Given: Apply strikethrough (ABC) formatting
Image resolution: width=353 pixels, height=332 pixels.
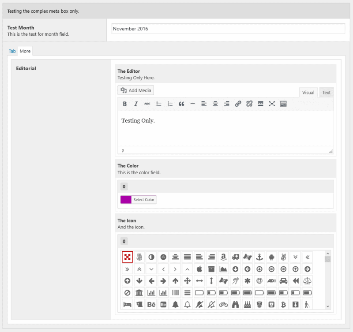Looking at the screenshot, I should tap(147, 104).
